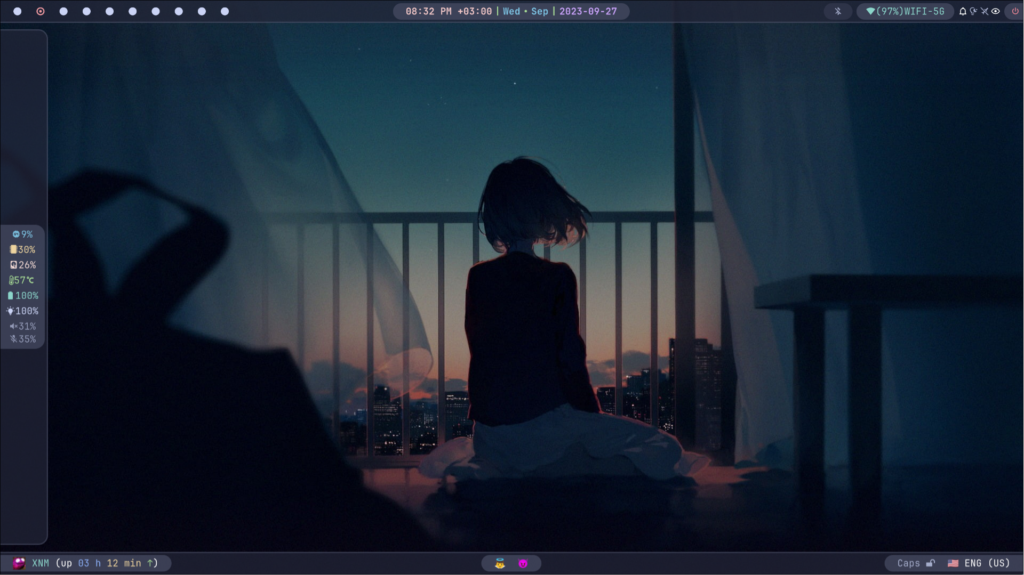Click the 35% microphone level
This screenshot has width=1024, height=575.
27,339
